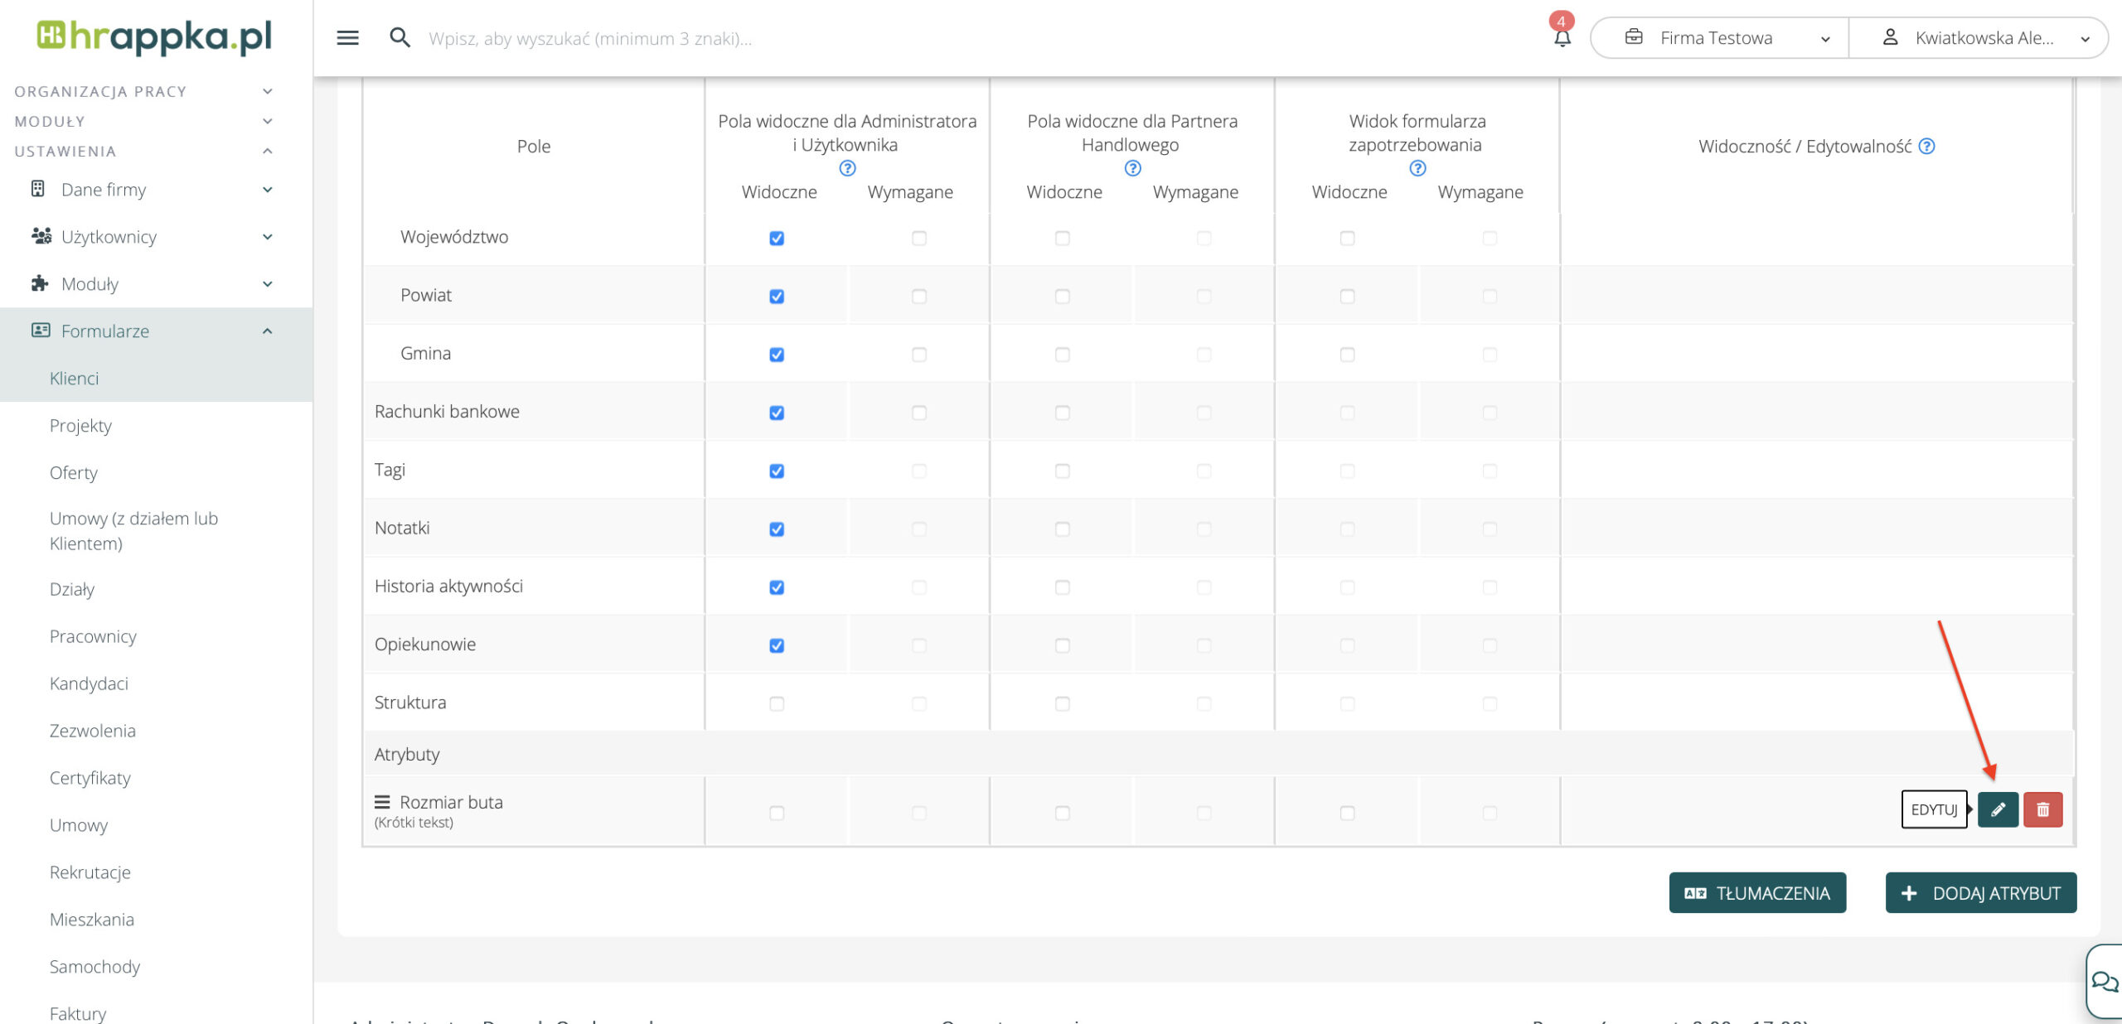Open Projekty forms in sidebar

tap(80, 426)
